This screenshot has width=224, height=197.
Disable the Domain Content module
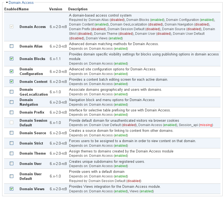coord(11,82)
